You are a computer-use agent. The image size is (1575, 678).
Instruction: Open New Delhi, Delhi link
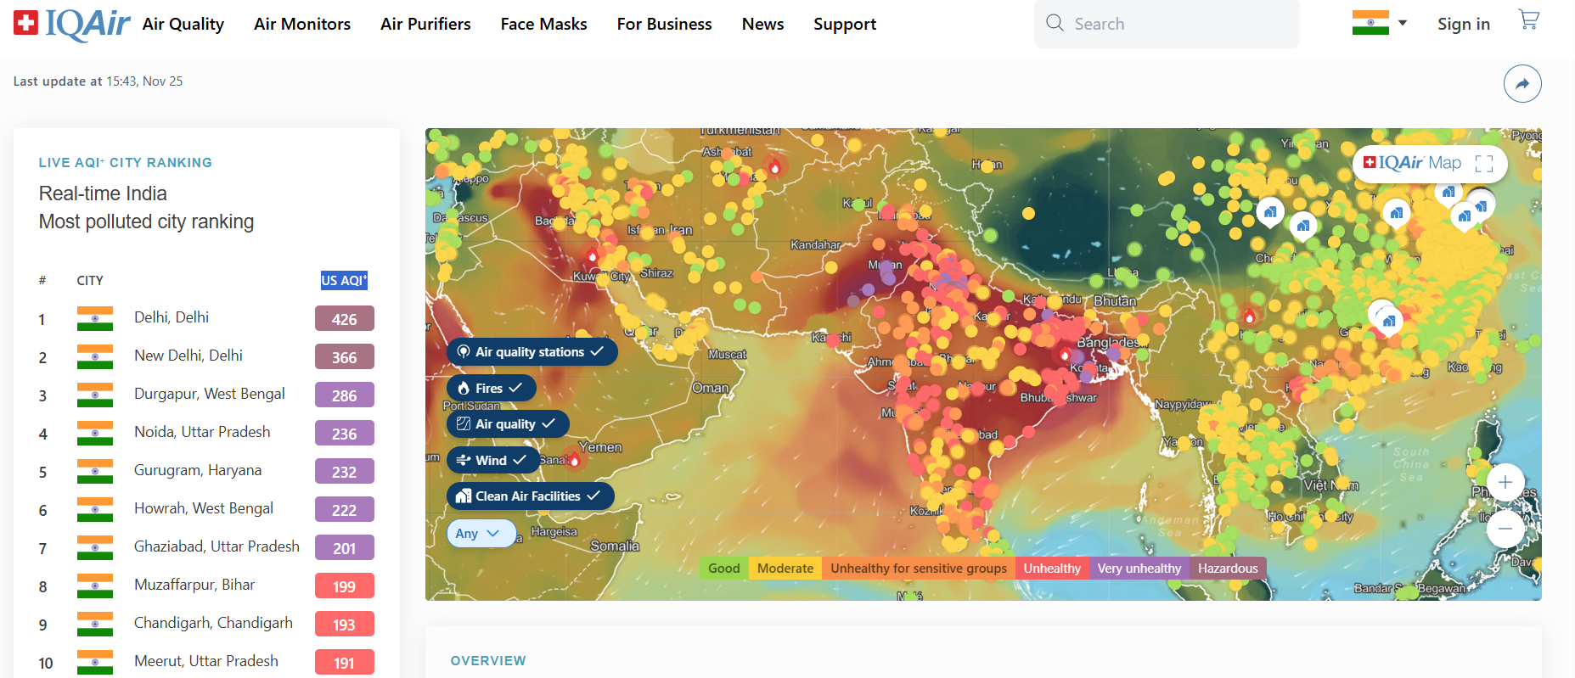188,356
